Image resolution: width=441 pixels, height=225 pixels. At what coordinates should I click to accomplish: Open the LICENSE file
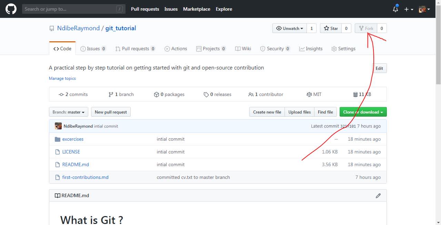71,152
